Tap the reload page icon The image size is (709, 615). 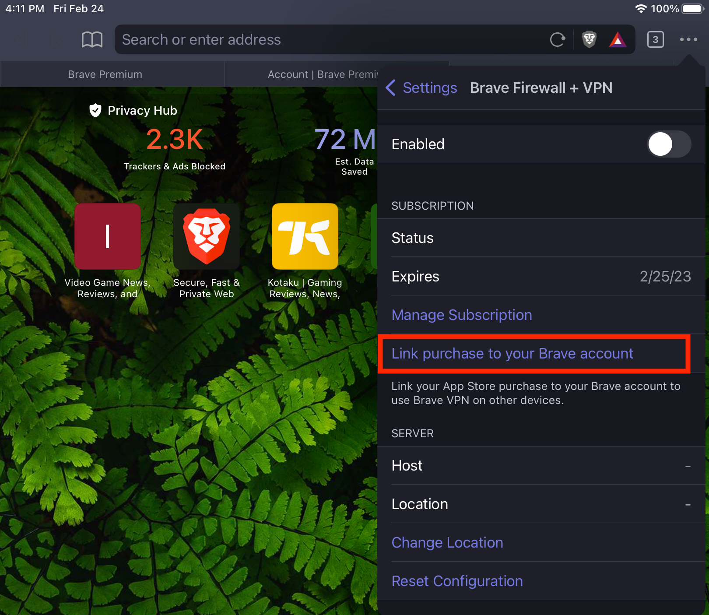point(558,40)
